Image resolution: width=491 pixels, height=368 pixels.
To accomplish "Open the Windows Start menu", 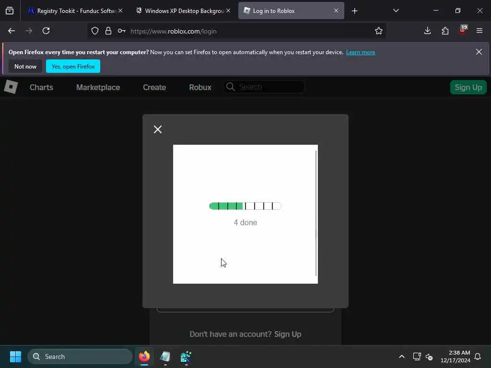I will pyautogui.click(x=15, y=356).
